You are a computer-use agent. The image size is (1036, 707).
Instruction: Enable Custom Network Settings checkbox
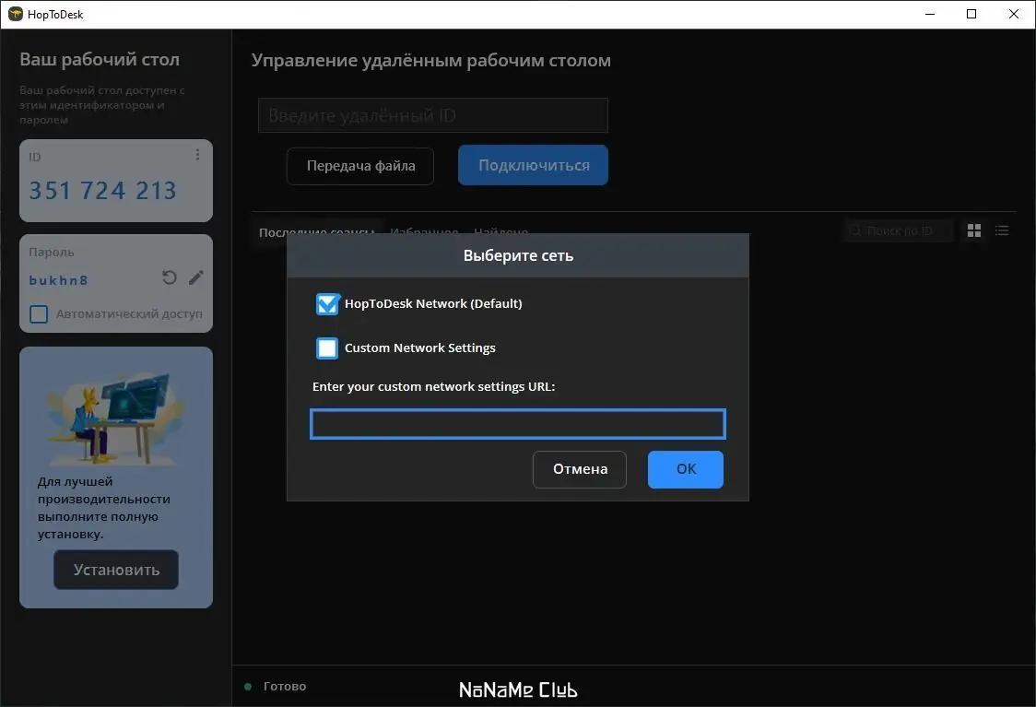327,348
